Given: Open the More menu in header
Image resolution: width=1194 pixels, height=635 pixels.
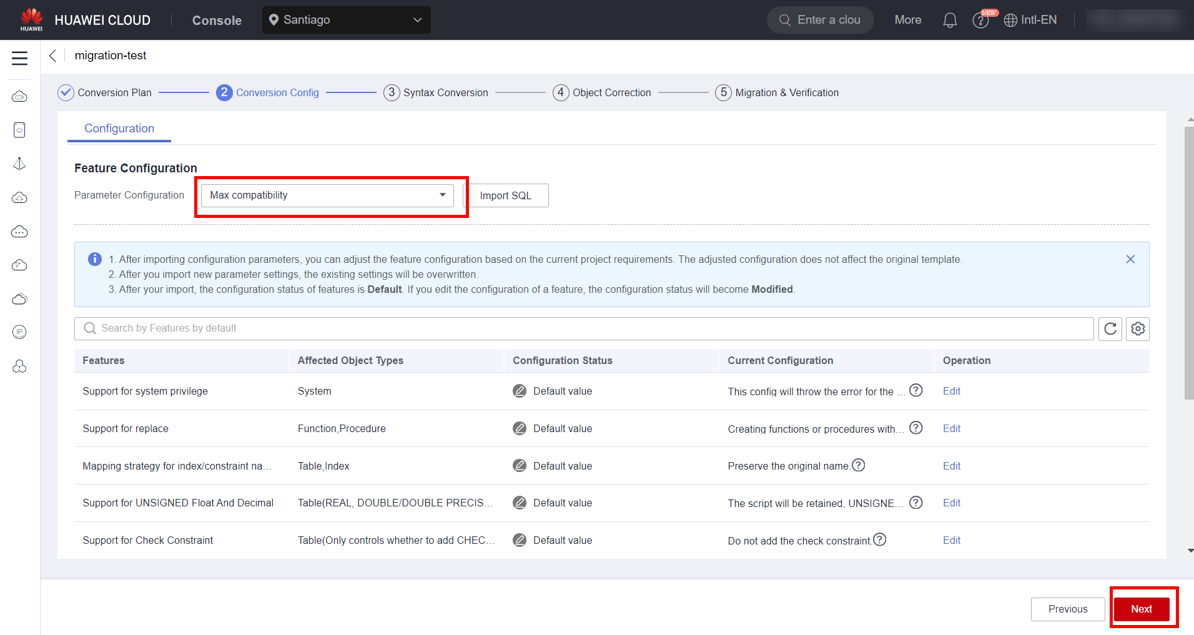Looking at the screenshot, I should tap(907, 20).
